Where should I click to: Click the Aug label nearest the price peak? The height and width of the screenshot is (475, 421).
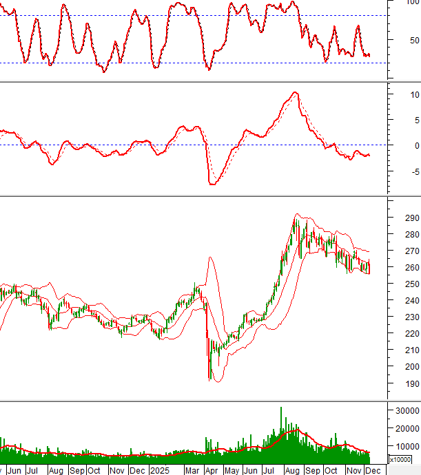click(x=292, y=470)
